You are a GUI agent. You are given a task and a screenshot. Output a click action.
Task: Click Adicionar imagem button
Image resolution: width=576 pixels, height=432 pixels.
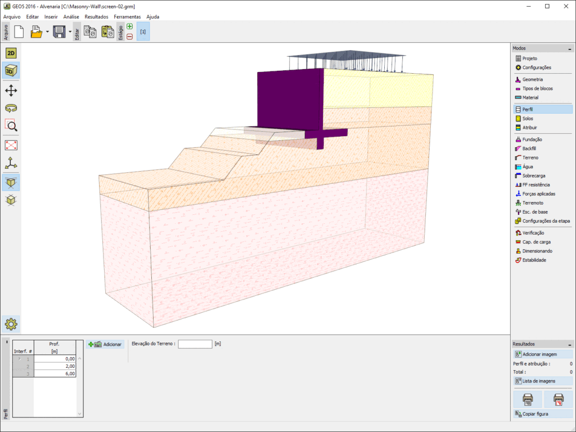click(543, 354)
